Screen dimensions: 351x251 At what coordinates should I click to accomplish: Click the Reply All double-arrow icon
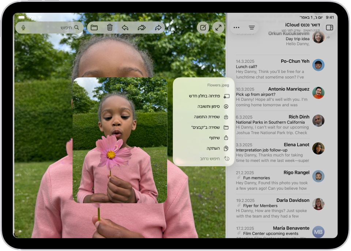tap(141, 28)
